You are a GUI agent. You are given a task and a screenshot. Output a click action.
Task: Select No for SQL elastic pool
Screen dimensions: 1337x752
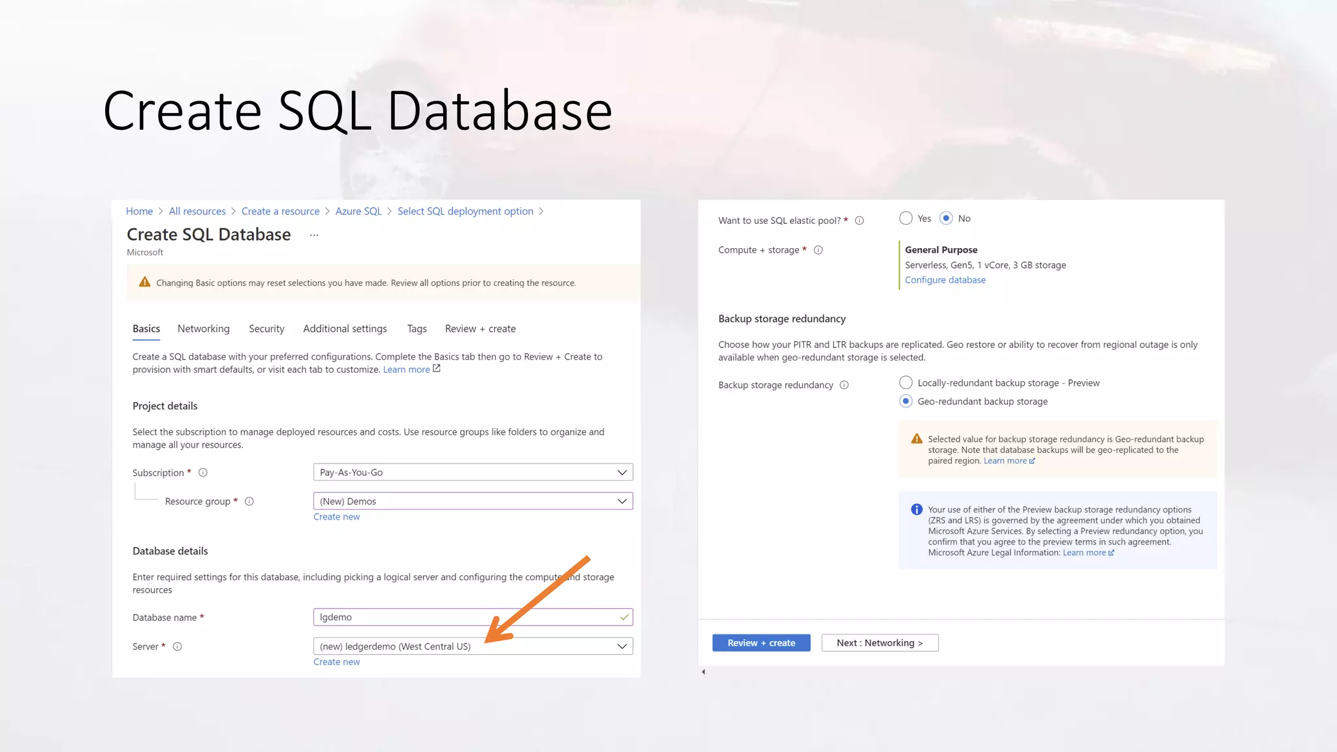click(x=946, y=218)
